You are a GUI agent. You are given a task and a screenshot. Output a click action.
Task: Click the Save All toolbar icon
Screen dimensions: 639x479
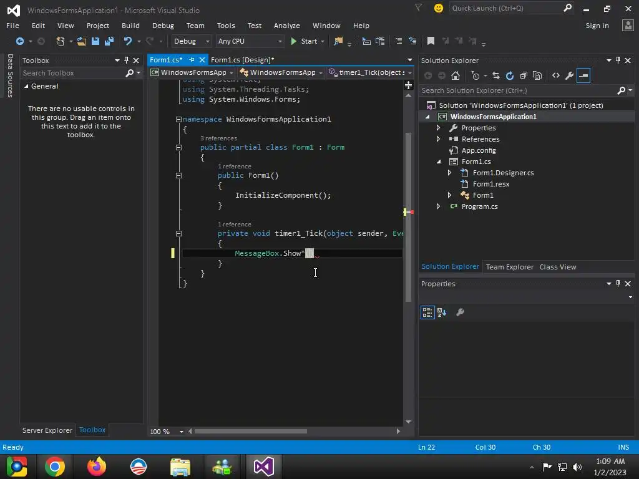pos(109,41)
